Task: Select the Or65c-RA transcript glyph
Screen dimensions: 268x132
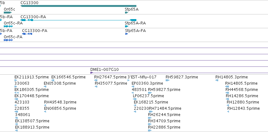Action: pyautogui.click(x=9, y=26)
